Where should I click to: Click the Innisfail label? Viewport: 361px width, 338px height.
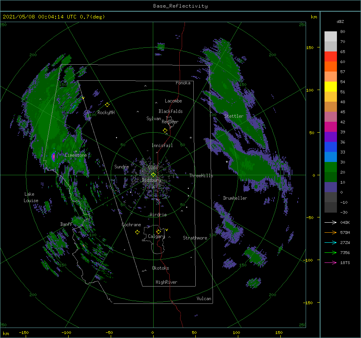pyautogui.click(x=162, y=145)
